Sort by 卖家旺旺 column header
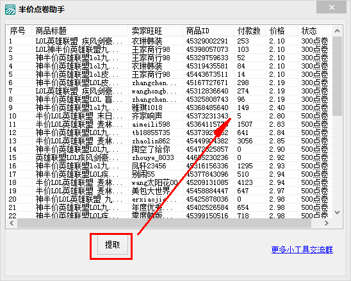This screenshot has height=281, width=351. (x=155, y=31)
